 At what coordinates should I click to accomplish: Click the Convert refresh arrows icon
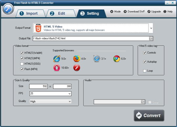[139, 116]
